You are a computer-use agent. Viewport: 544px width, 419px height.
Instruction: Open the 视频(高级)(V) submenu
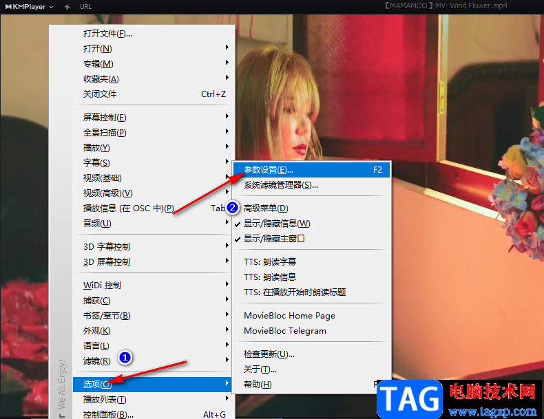point(154,193)
